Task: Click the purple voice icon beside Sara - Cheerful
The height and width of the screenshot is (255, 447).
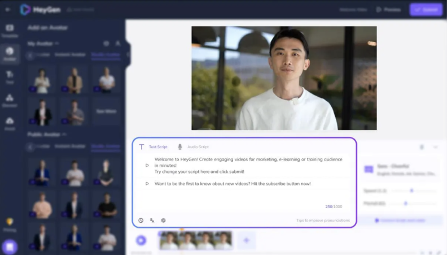Action: pyautogui.click(x=369, y=169)
